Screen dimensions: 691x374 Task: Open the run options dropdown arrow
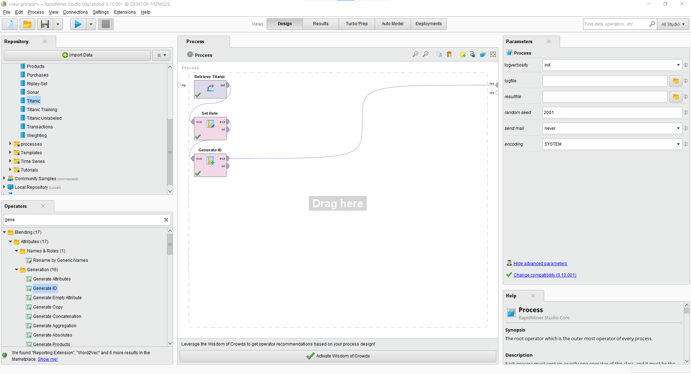(x=91, y=24)
